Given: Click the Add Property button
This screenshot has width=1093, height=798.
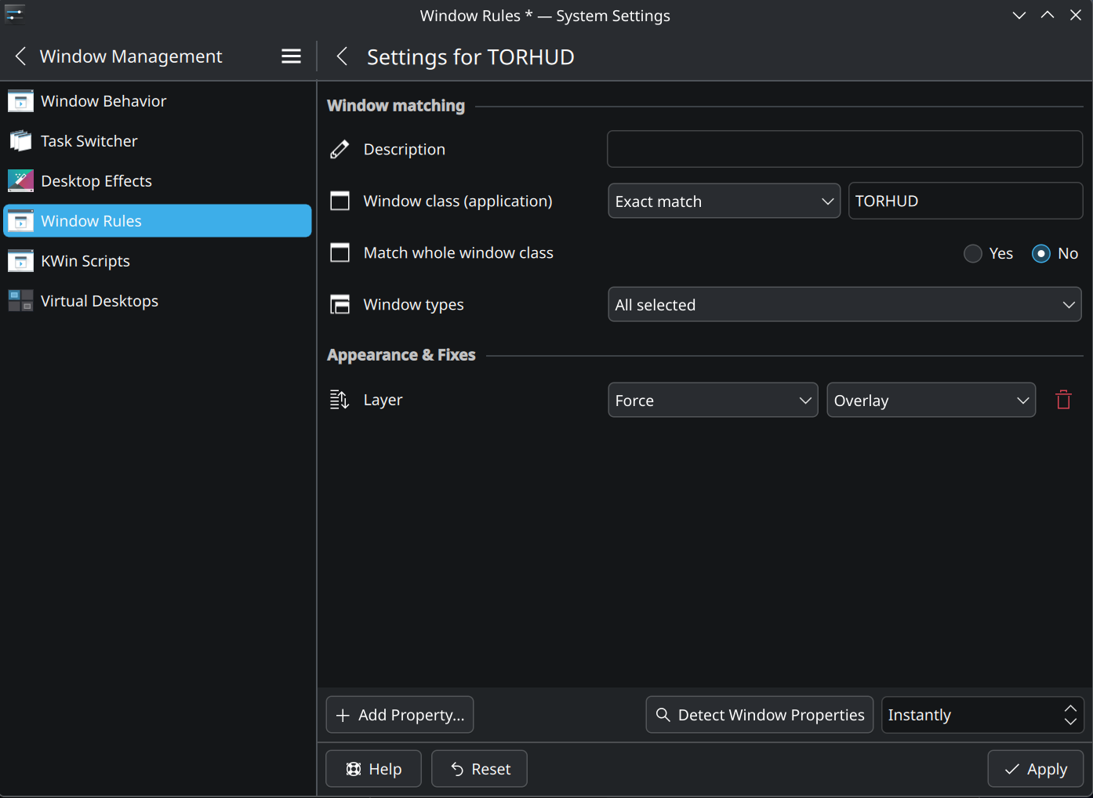Looking at the screenshot, I should pos(400,715).
